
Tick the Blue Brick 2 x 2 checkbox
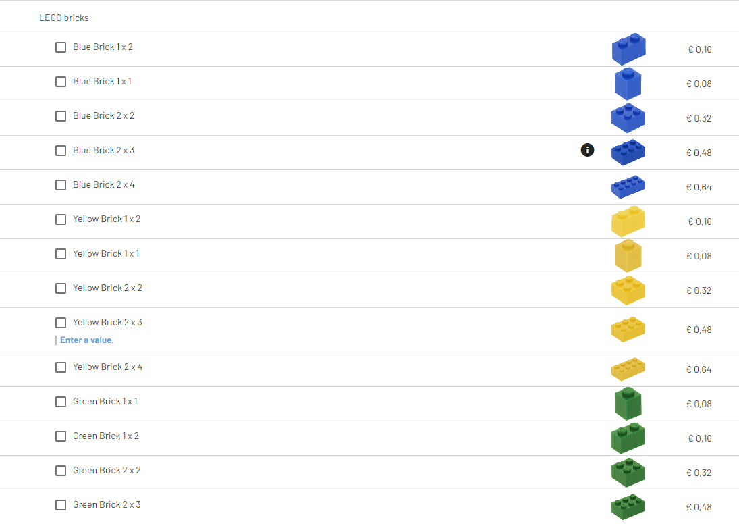click(x=61, y=116)
